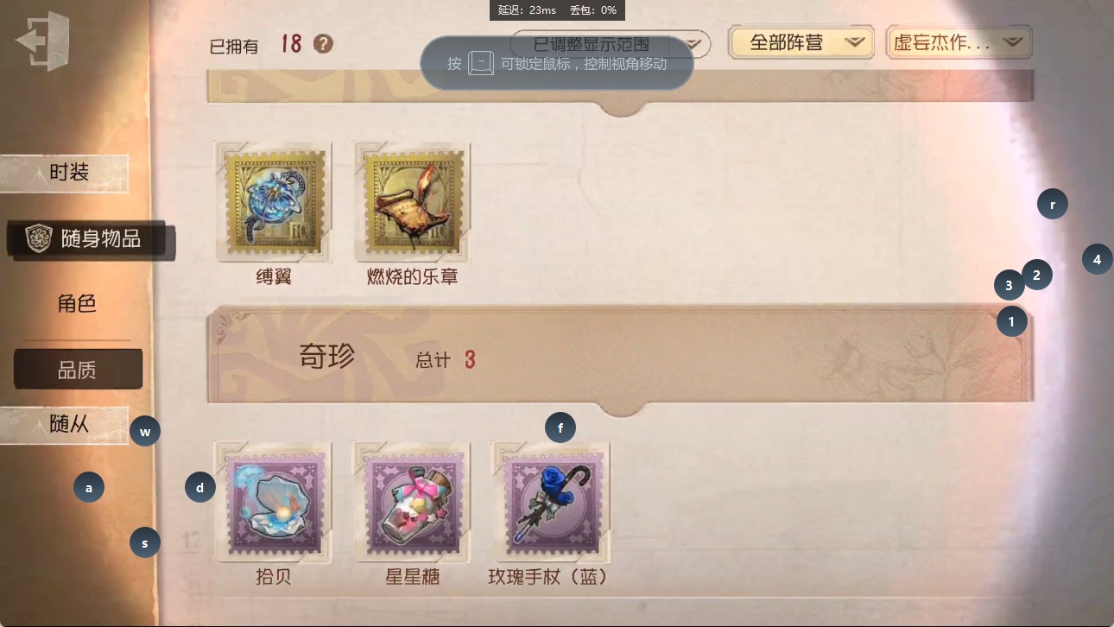1114x627 pixels.
Task: Open the 已调整显示范围 dropdown
Action: click(x=610, y=44)
